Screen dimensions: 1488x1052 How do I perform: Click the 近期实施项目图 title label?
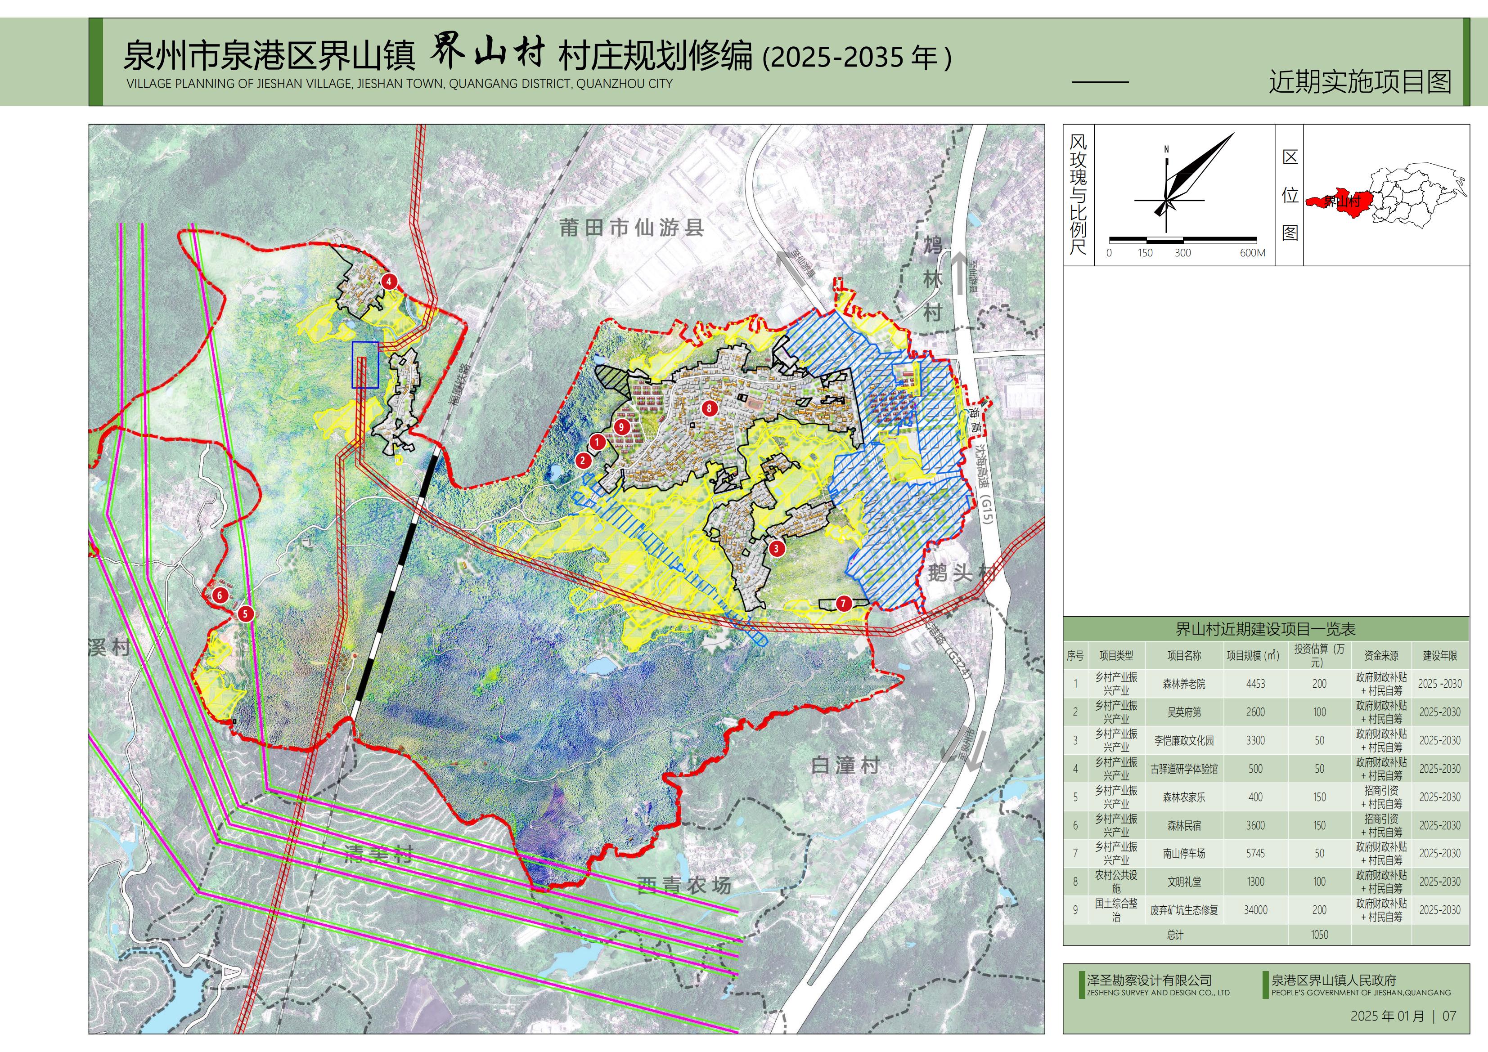1359,81
